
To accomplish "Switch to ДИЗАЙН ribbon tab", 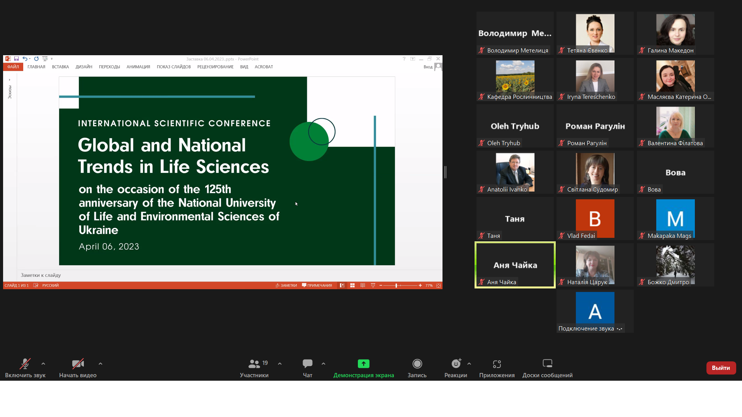I will point(84,67).
